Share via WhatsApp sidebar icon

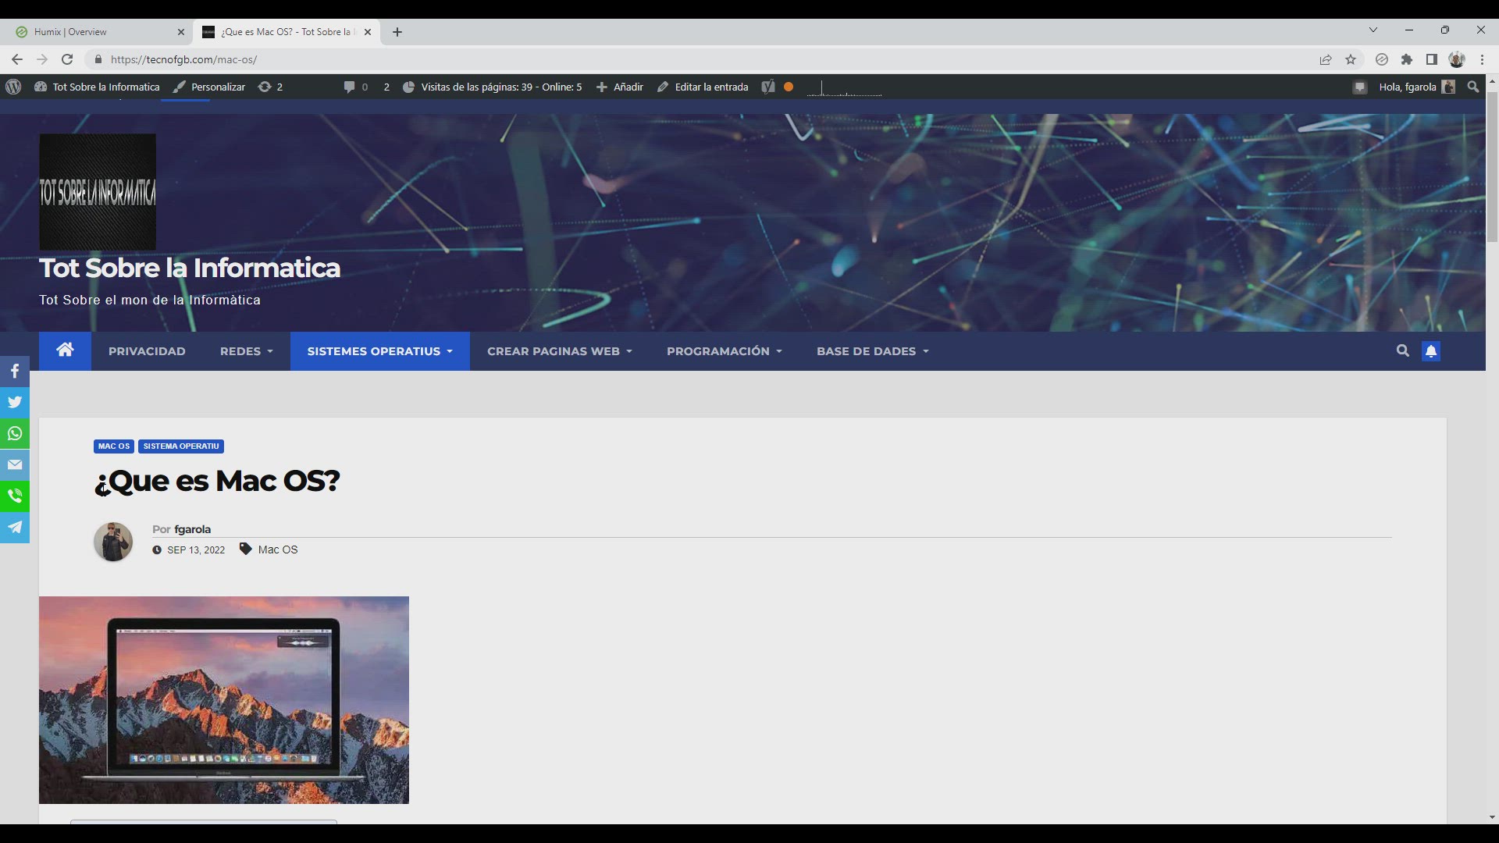point(15,434)
